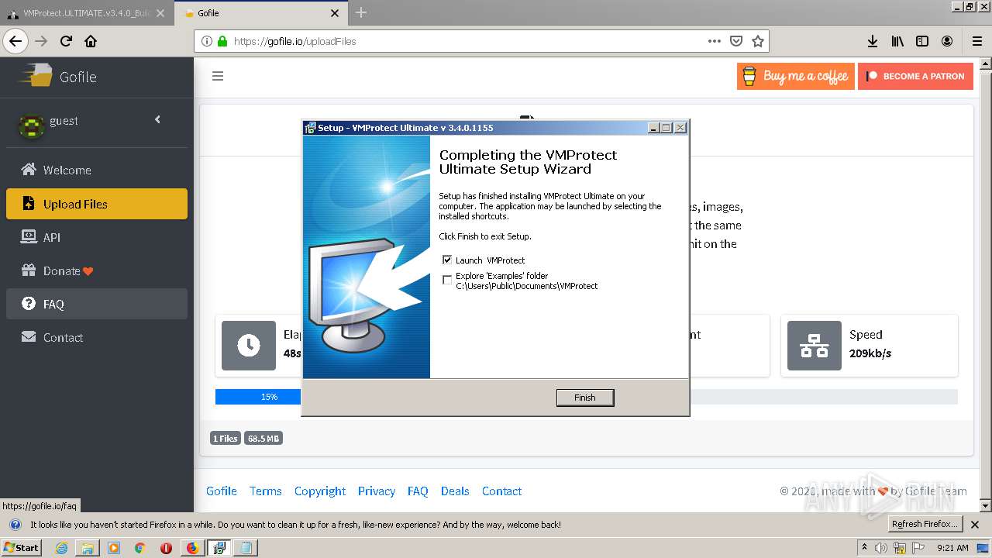Open Firefox downloads panel
992x558 pixels.
tap(872, 41)
